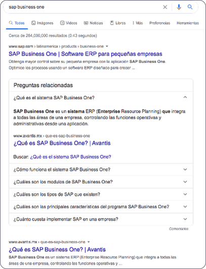Open the Videos tab

pos(68,23)
